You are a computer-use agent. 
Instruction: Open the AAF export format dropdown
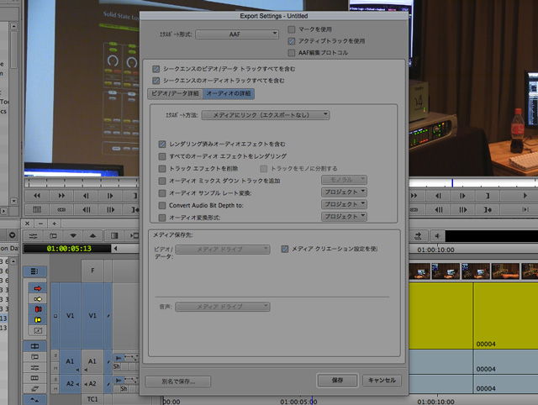tap(237, 34)
